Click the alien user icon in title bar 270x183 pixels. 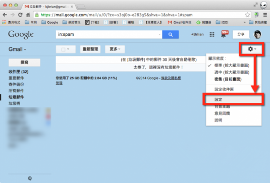263,6
